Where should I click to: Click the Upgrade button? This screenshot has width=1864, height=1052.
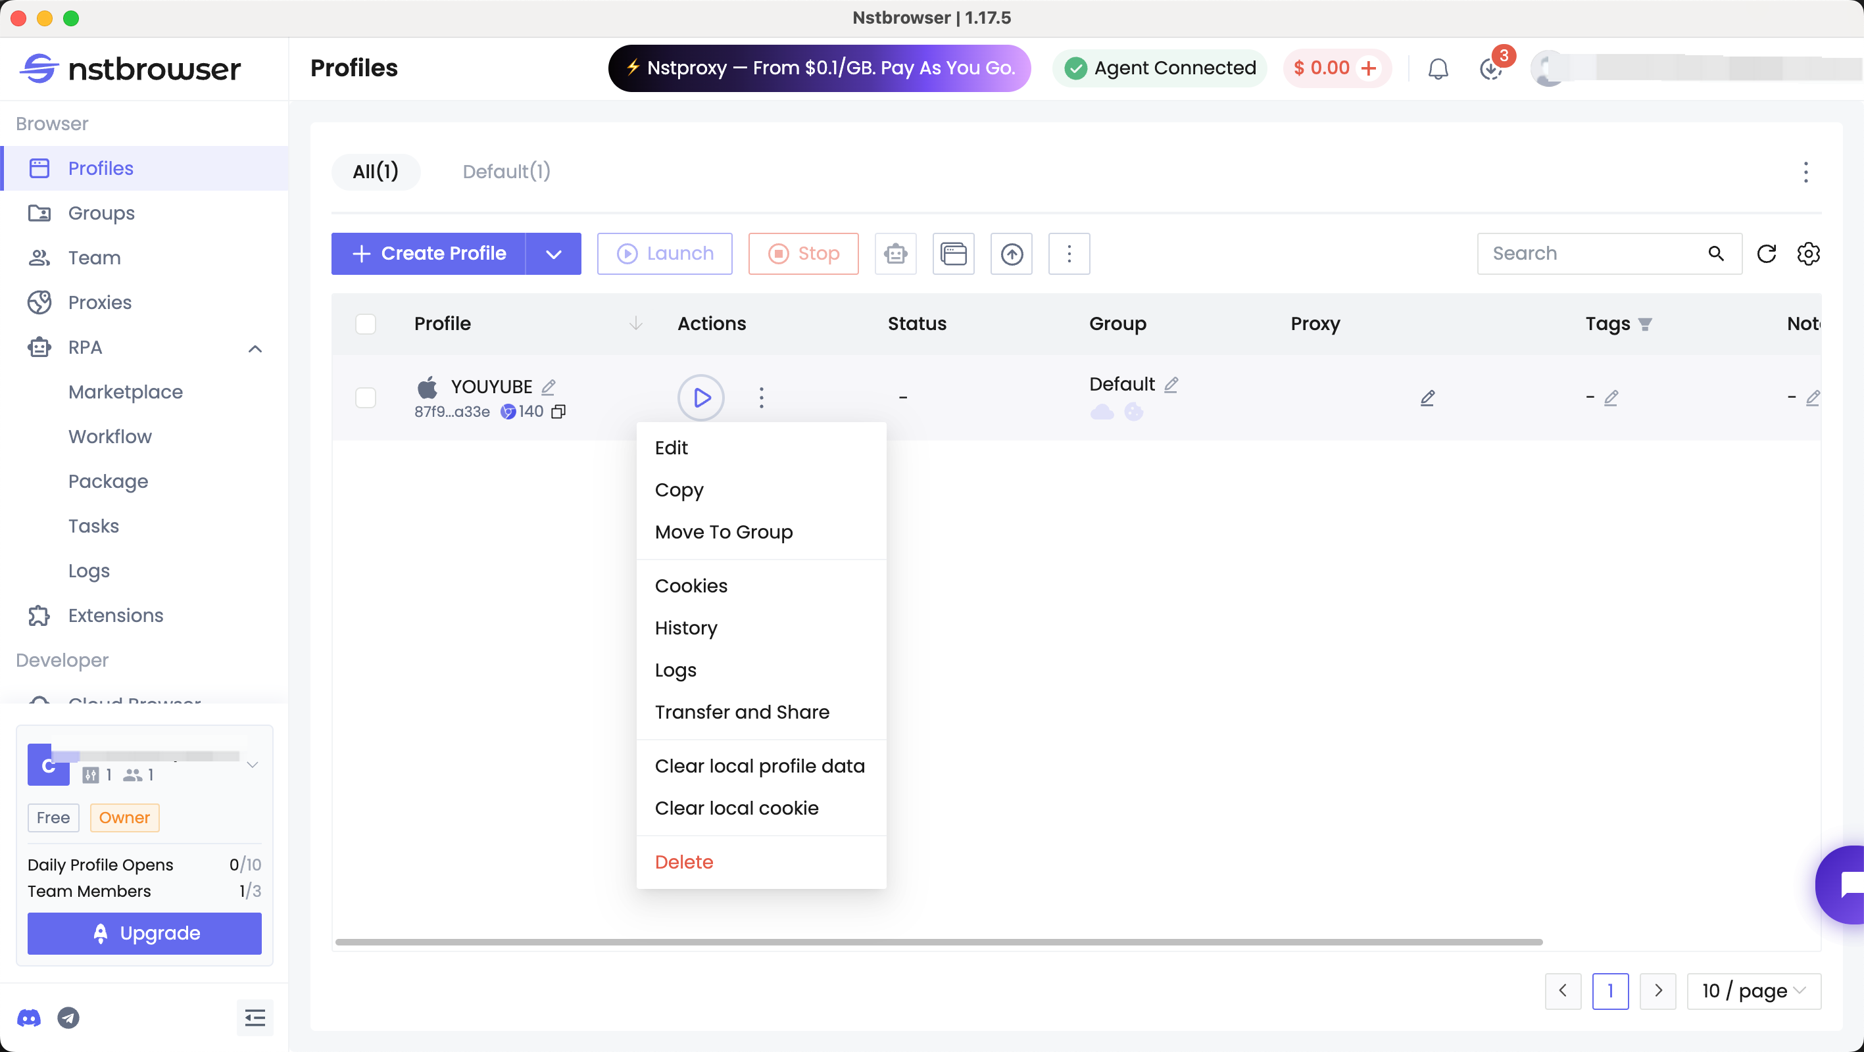[144, 932]
